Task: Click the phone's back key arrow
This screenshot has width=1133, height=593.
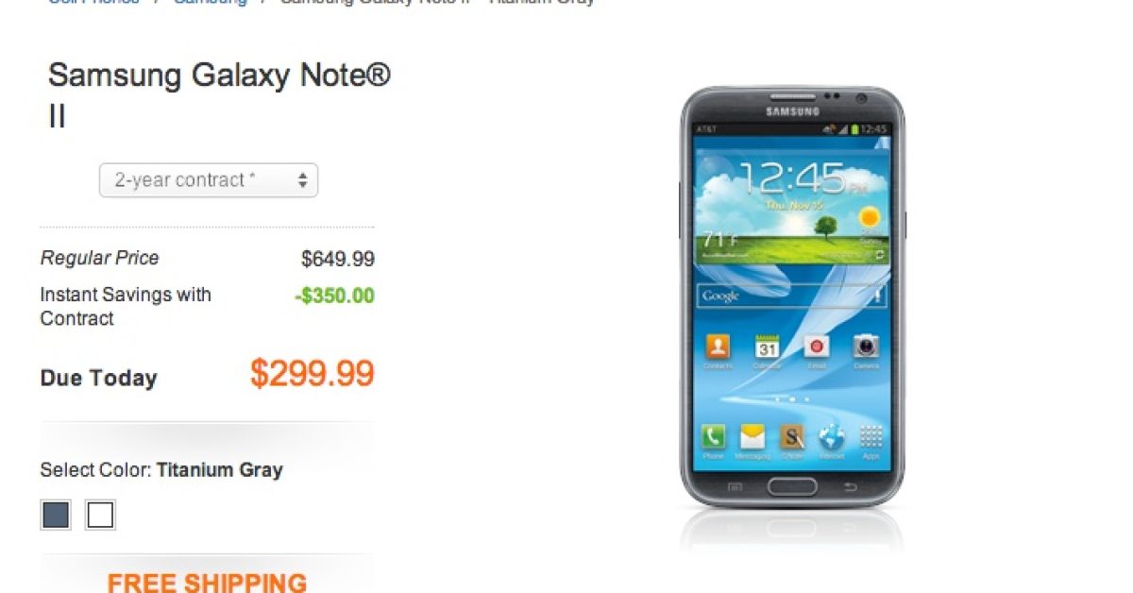Action: point(849,486)
